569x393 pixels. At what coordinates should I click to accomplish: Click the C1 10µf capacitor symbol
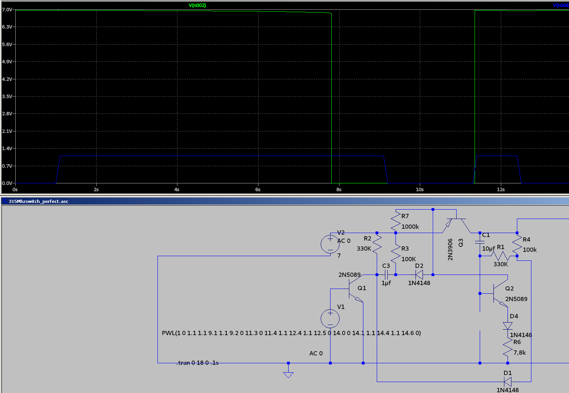point(480,242)
